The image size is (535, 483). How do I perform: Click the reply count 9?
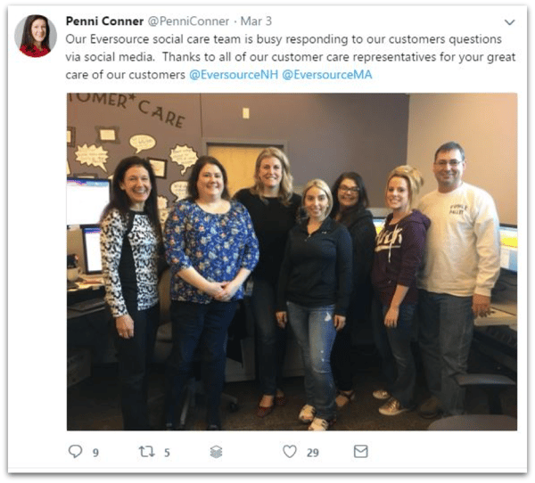tap(96, 453)
